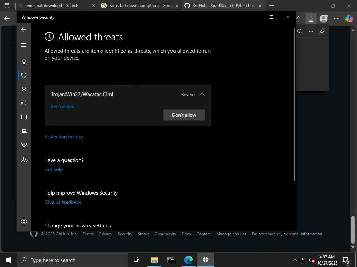
Task: Open the Home section icon
Action: (24, 62)
